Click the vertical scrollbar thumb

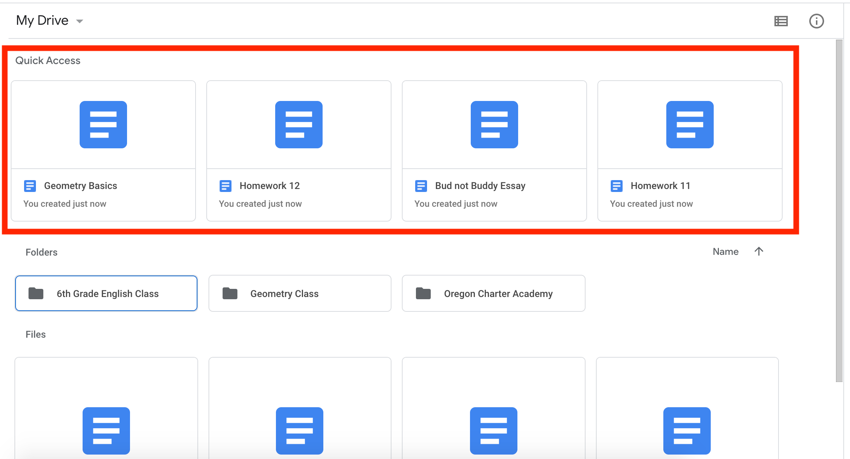[839, 211]
